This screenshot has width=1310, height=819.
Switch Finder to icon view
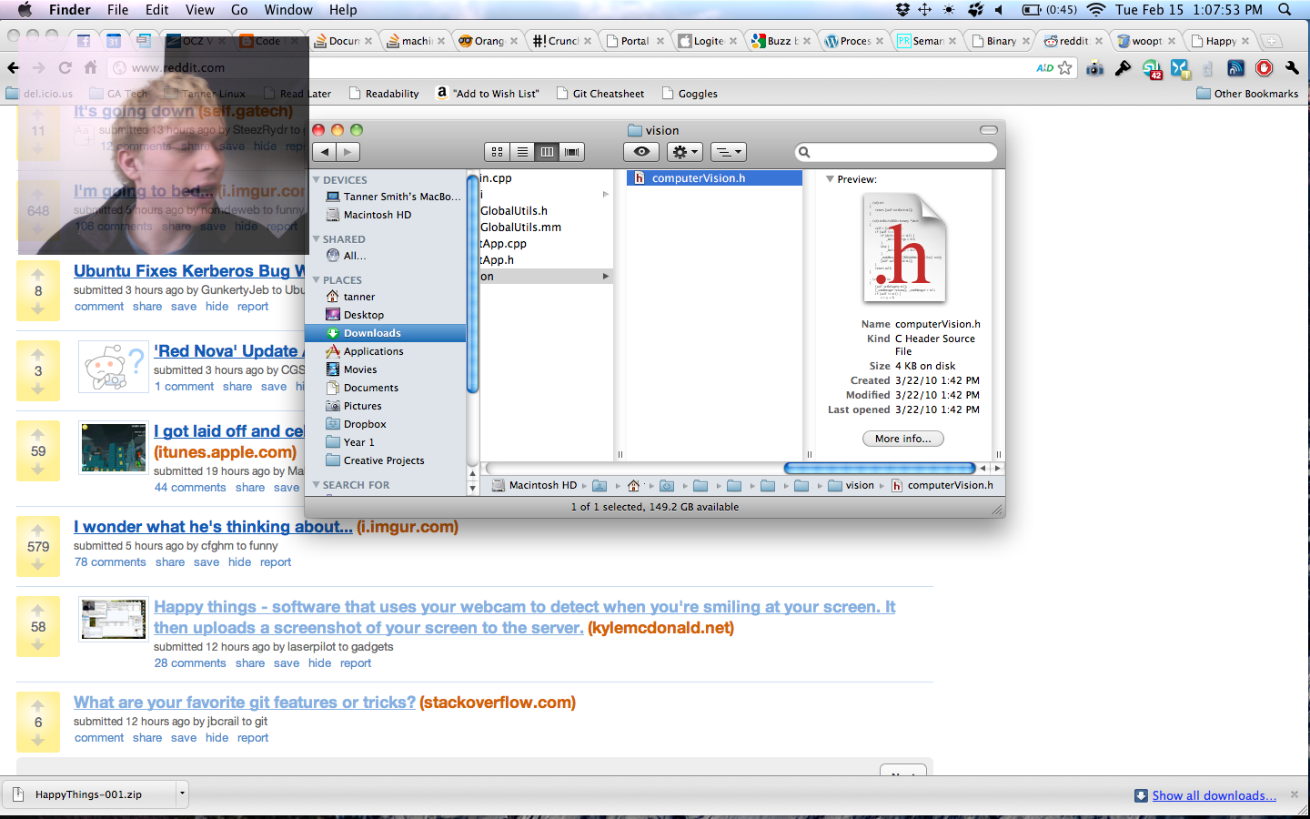coord(497,152)
